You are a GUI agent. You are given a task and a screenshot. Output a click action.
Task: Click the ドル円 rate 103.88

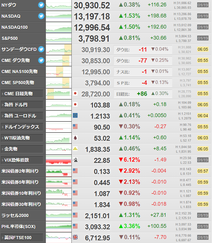click(100, 105)
